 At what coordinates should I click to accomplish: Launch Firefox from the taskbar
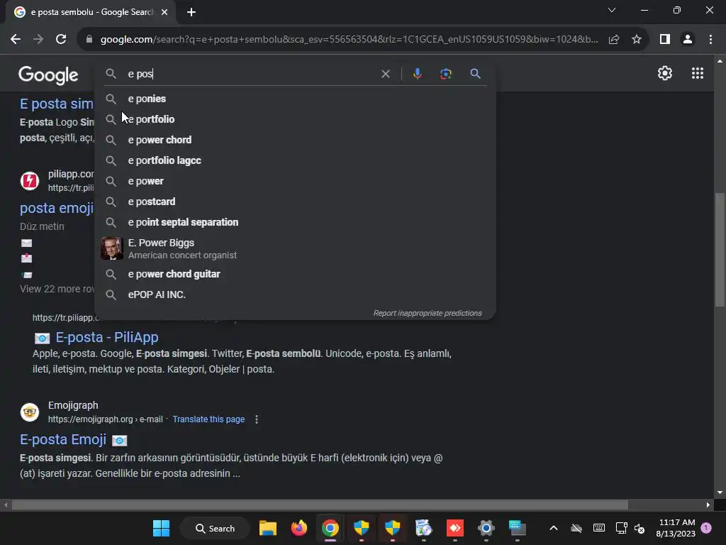point(299,528)
